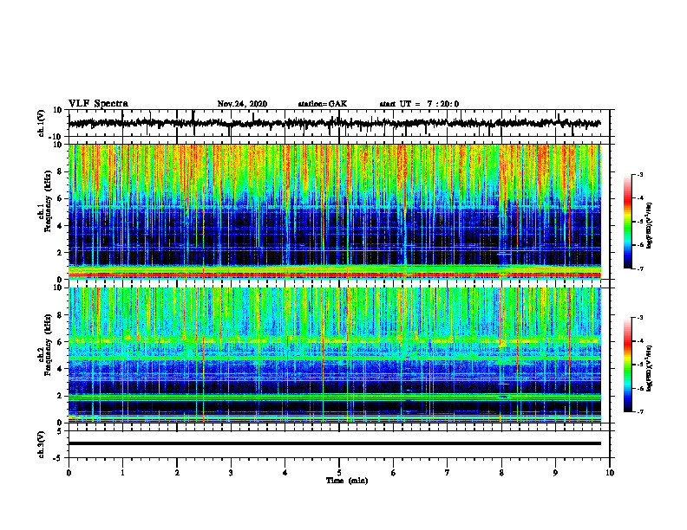Click time axis tick label "9"
The image size is (687, 530).
tap(555, 473)
